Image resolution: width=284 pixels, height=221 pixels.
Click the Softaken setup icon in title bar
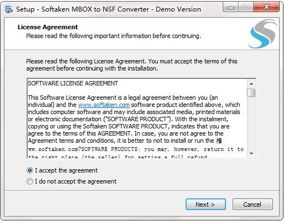[8, 9]
